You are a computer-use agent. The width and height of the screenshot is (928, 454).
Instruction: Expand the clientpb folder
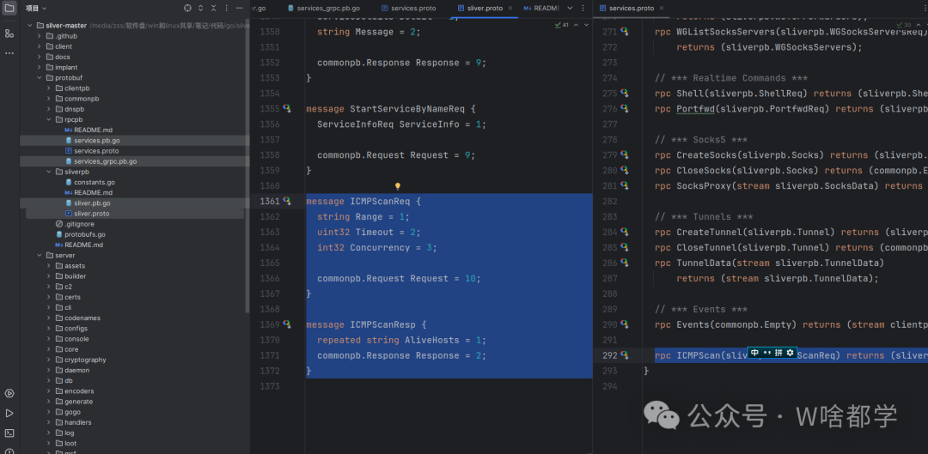point(49,88)
